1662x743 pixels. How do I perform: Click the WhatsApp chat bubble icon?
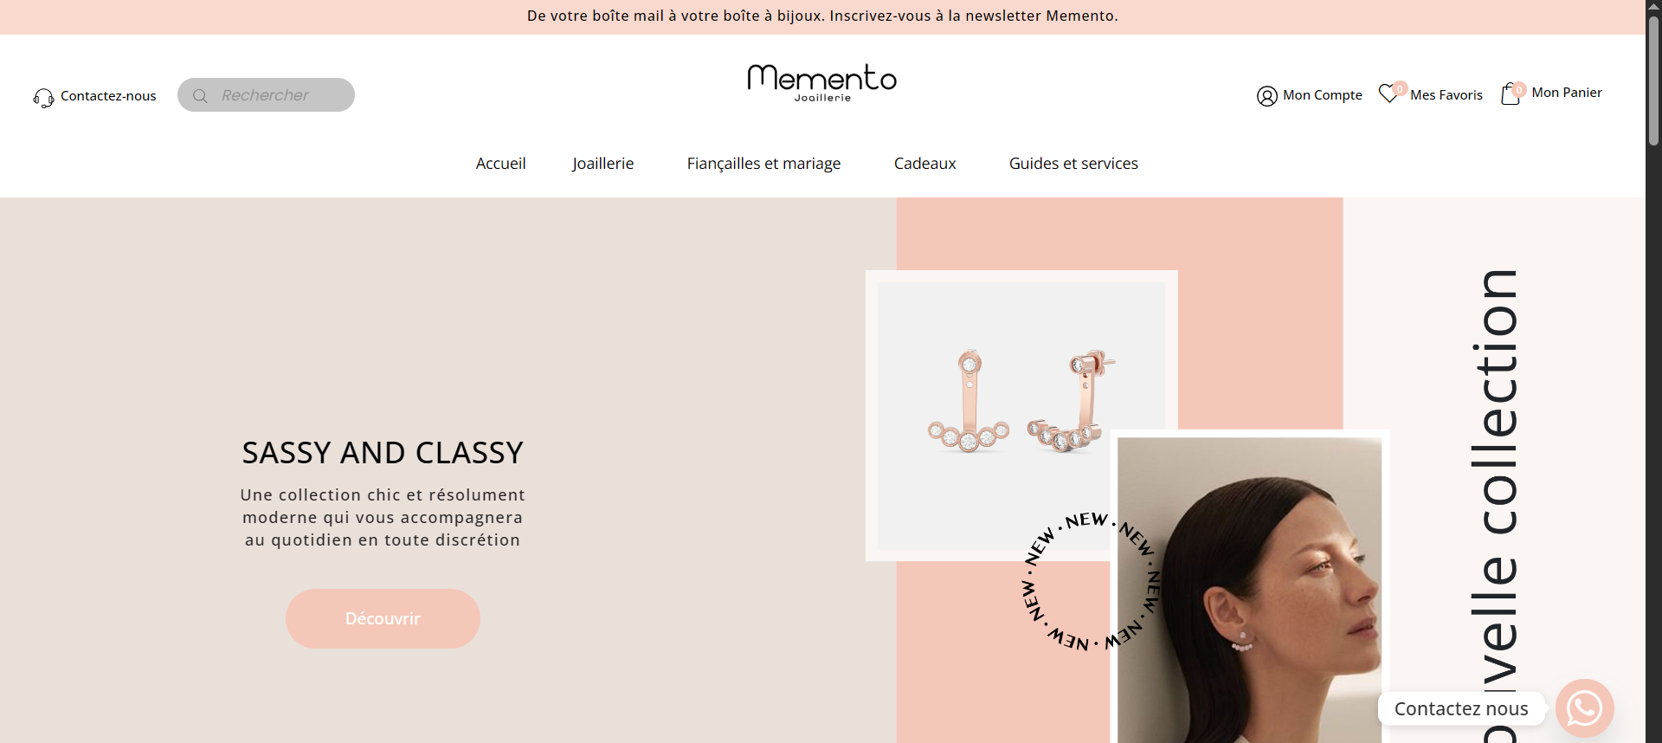(1584, 708)
